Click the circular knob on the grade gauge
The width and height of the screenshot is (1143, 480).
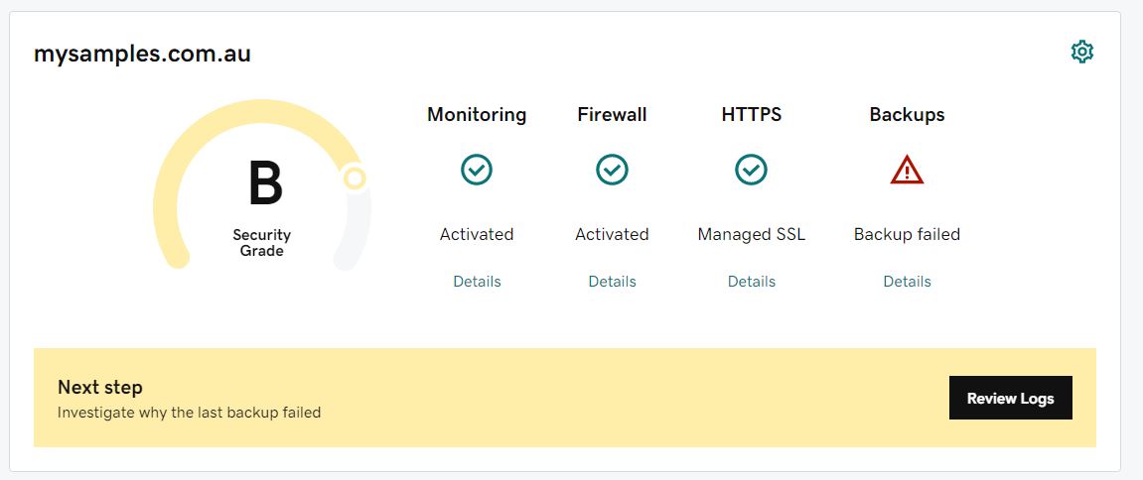click(355, 179)
